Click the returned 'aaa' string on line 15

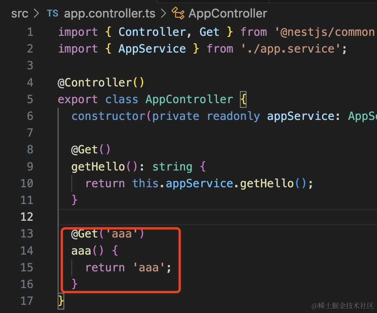click(x=149, y=267)
